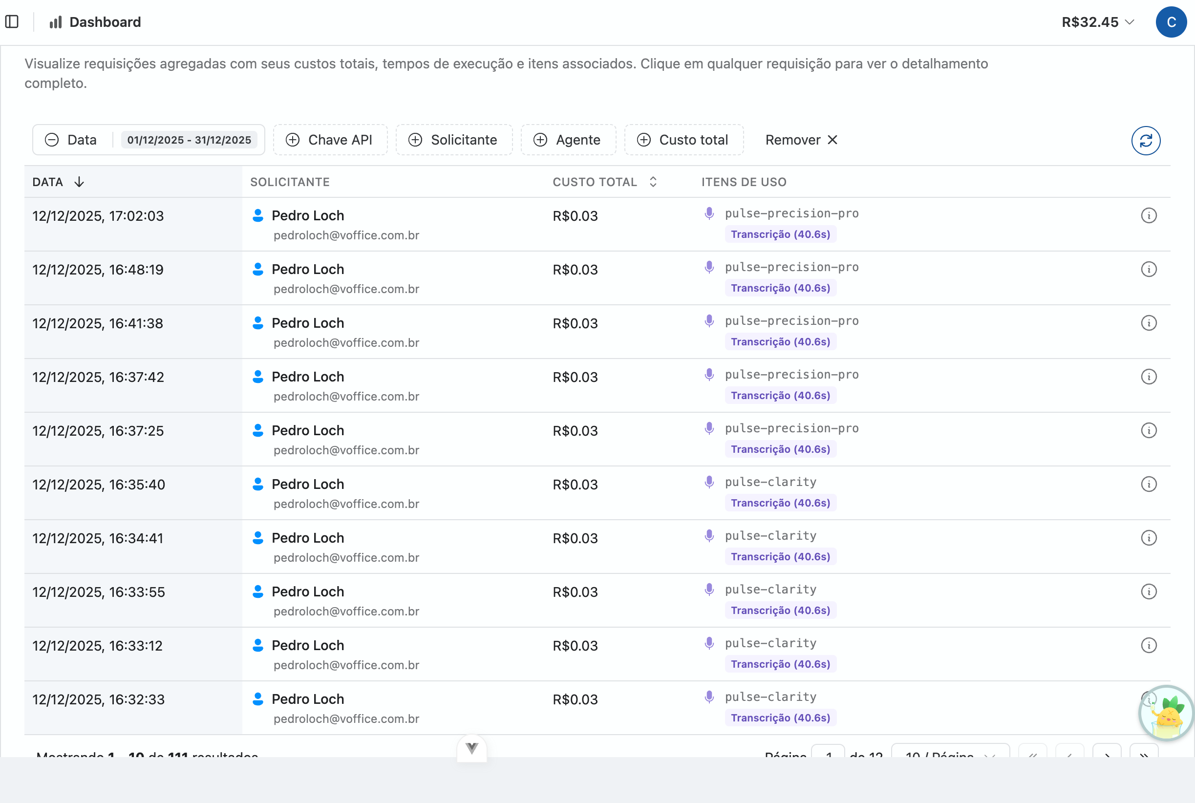1195x803 pixels.
Task: Open info for the 16:41:38 request
Action: [1149, 323]
